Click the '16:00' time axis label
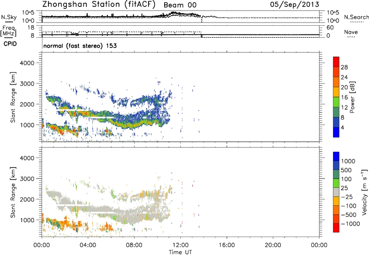The height and width of the screenshot is (255, 369). click(x=226, y=245)
